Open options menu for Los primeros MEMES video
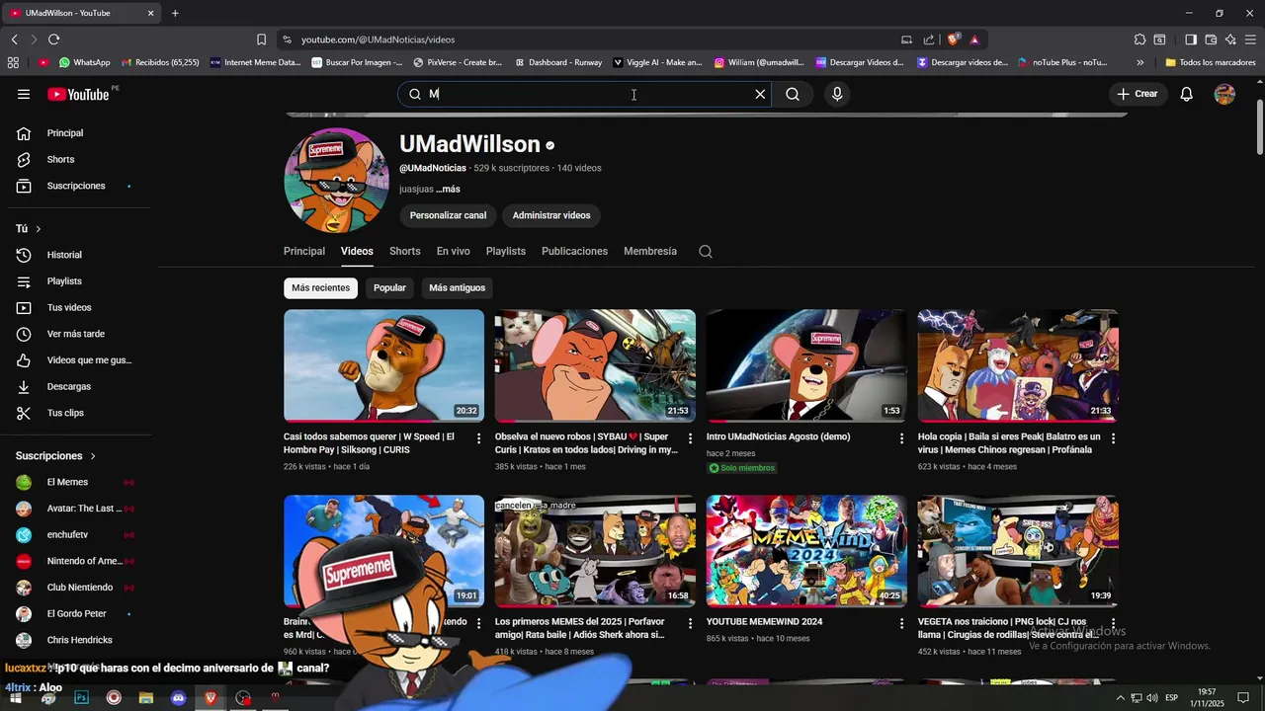The image size is (1265, 711). 690,624
